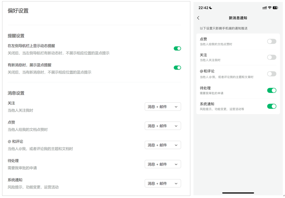The height and width of the screenshot is (198, 285).
Task: Enable 关注 notifications on mobile
Action: 272,57
